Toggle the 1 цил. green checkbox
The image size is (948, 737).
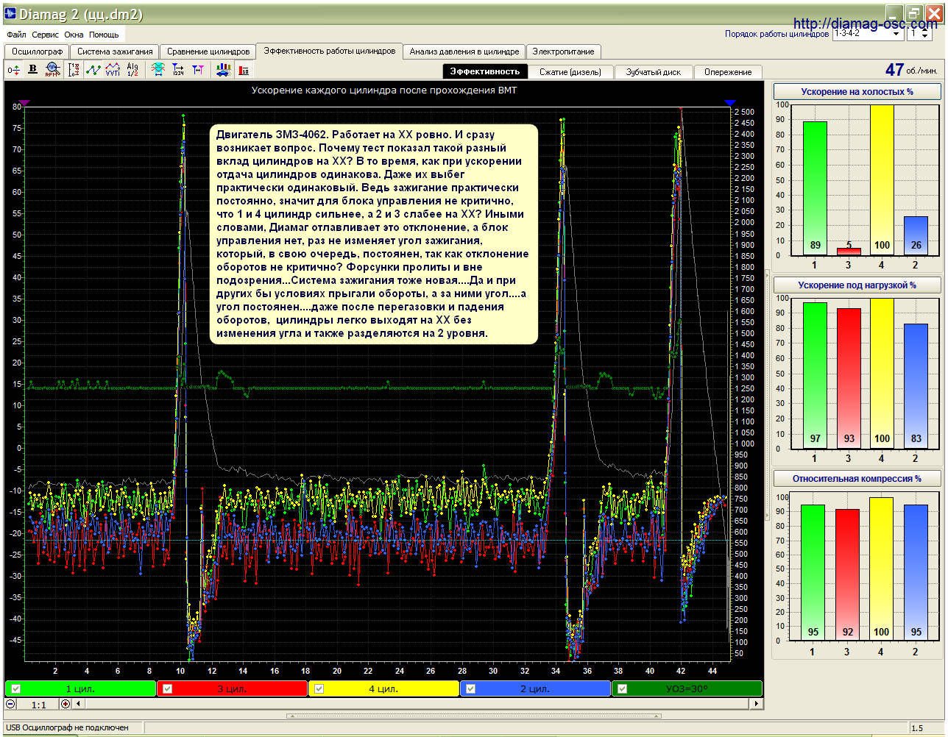16,689
